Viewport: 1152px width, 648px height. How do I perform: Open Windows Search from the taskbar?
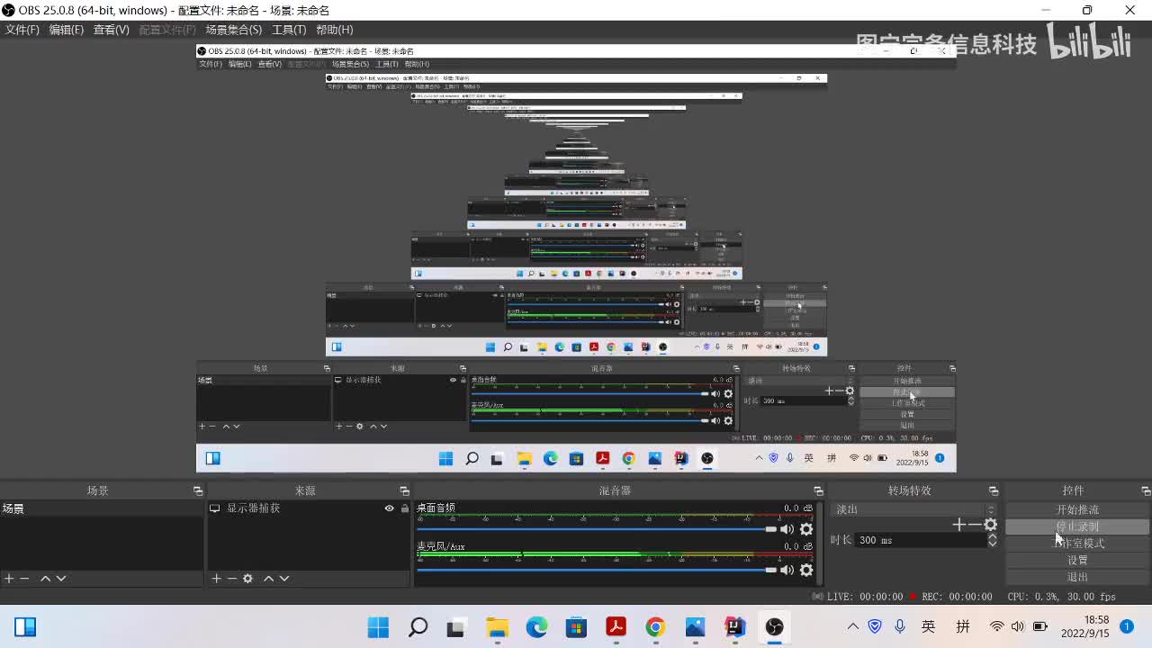(x=418, y=626)
